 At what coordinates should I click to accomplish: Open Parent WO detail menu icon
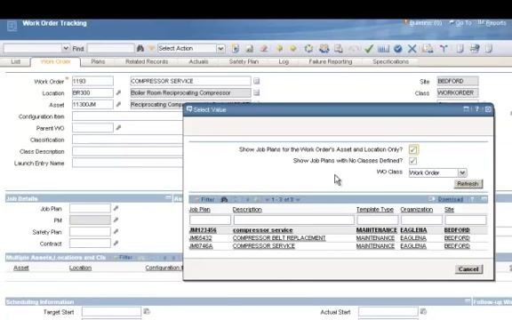click(x=118, y=128)
